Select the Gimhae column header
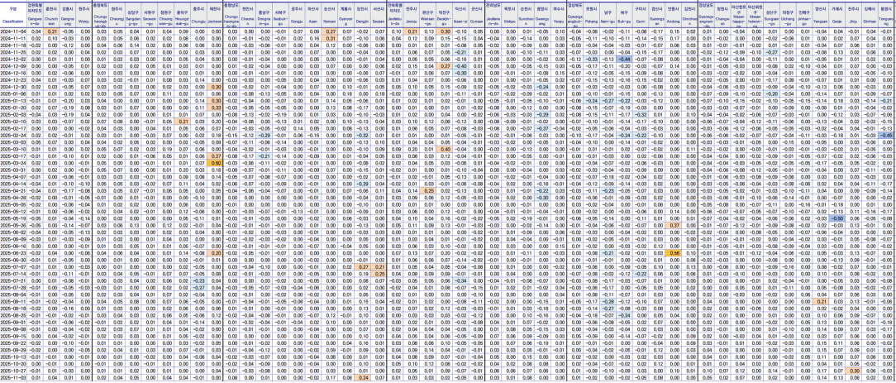This screenshot has height=383, width=896. [x=870, y=15]
